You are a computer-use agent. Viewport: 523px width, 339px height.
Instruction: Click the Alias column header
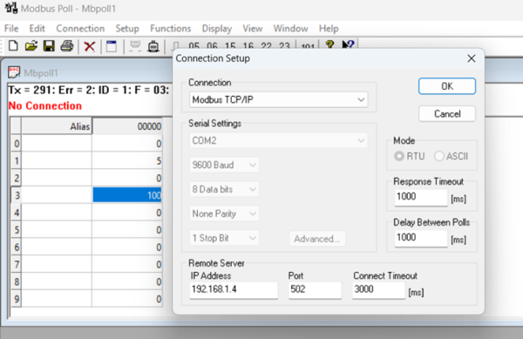point(57,126)
